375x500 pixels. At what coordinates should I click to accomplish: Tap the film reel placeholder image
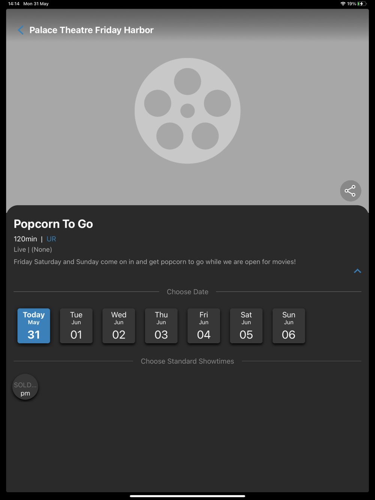click(187, 111)
